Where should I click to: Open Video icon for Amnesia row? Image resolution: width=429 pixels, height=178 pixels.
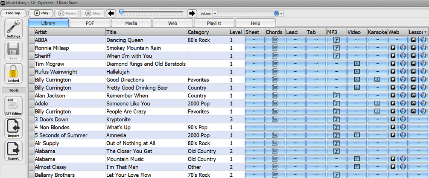tap(357, 135)
